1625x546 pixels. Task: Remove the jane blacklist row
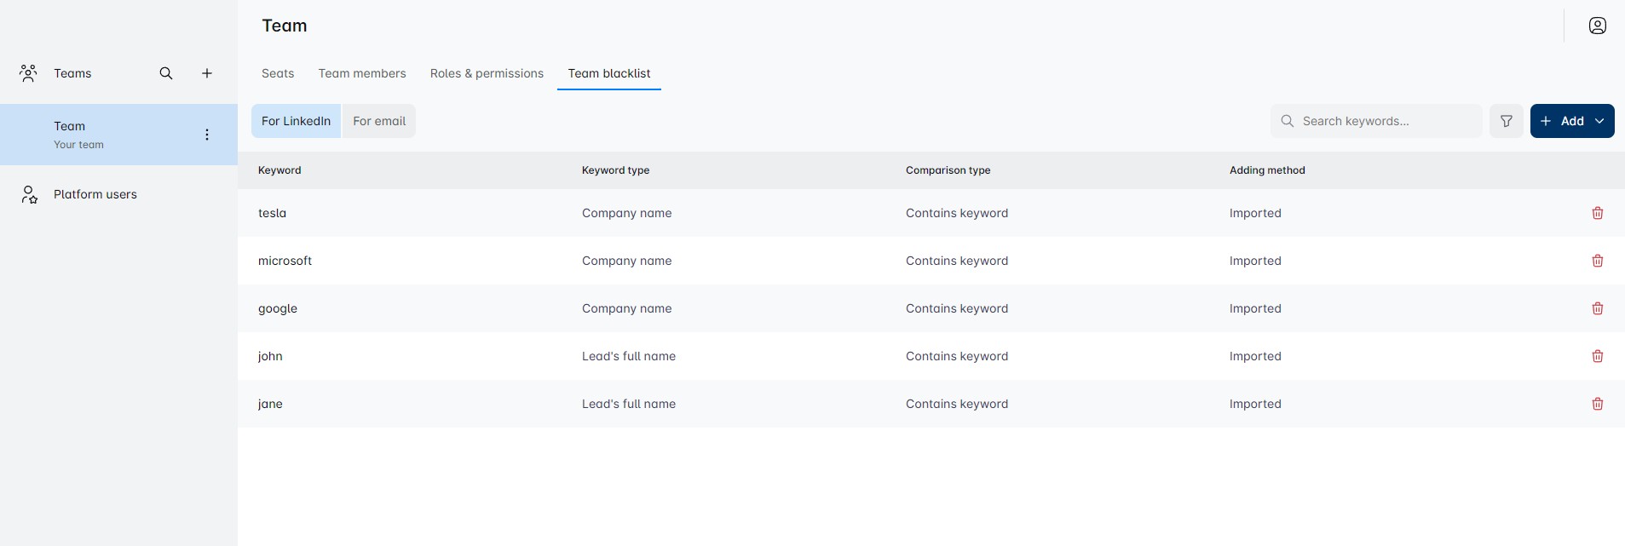1597,404
